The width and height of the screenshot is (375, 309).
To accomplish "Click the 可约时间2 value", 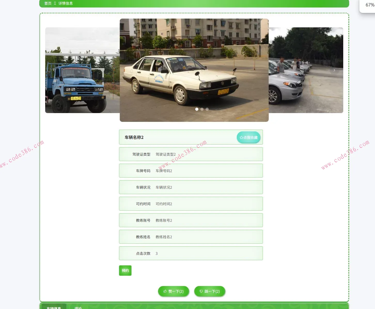I will (x=164, y=204).
